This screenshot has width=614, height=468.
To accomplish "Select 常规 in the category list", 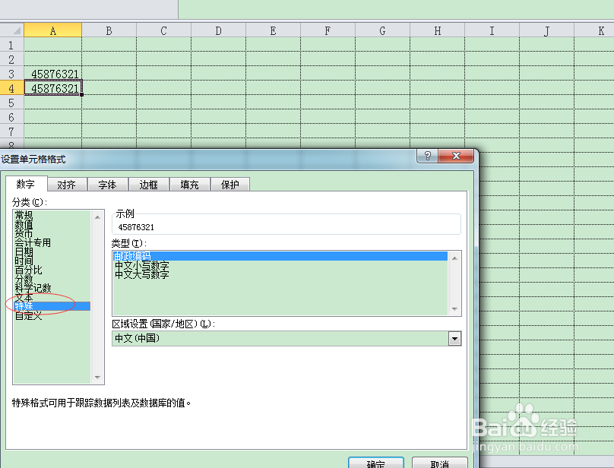I will (x=52, y=215).
